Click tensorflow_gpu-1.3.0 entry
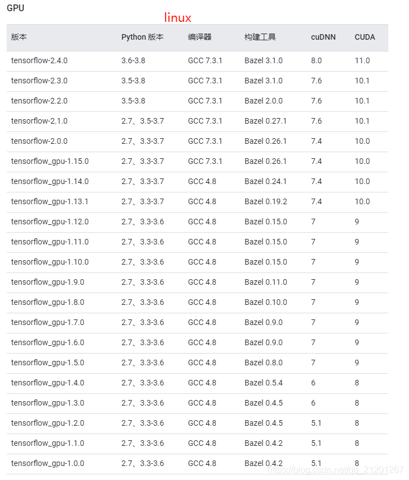The height and width of the screenshot is (480, 409). coord(48,403)
